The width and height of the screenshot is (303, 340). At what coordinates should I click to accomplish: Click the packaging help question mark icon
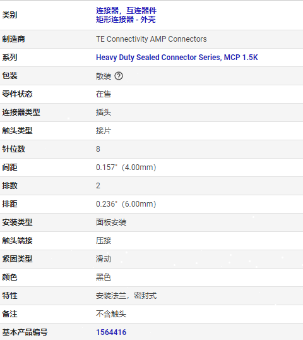pos(119,76)
